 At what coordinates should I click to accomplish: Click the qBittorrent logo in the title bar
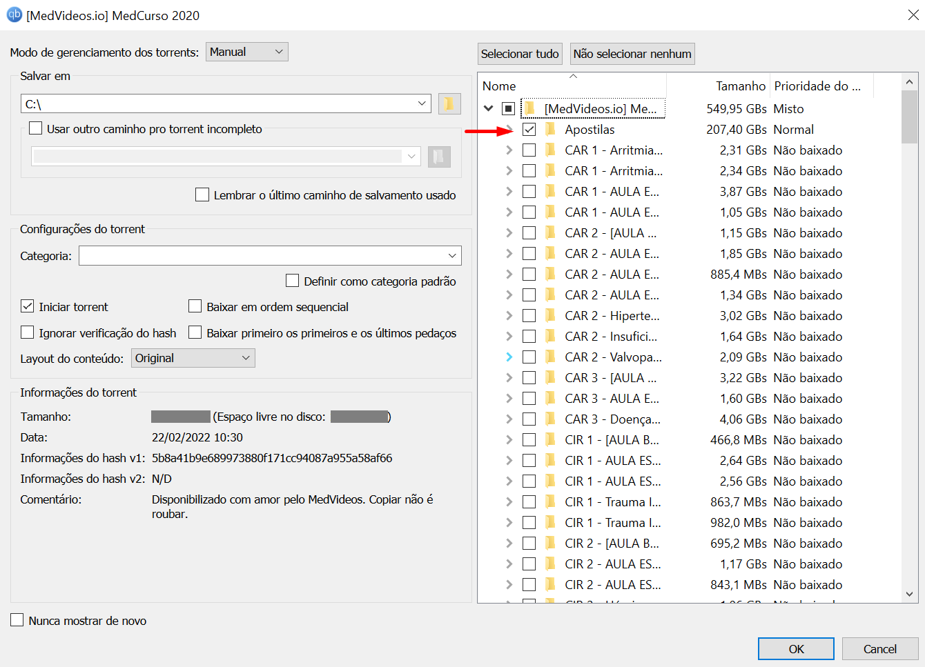pos(14,14)
